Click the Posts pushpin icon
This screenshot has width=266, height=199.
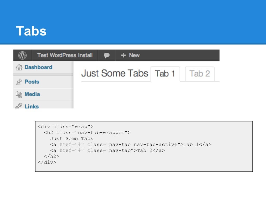click(x=19, y=82)
